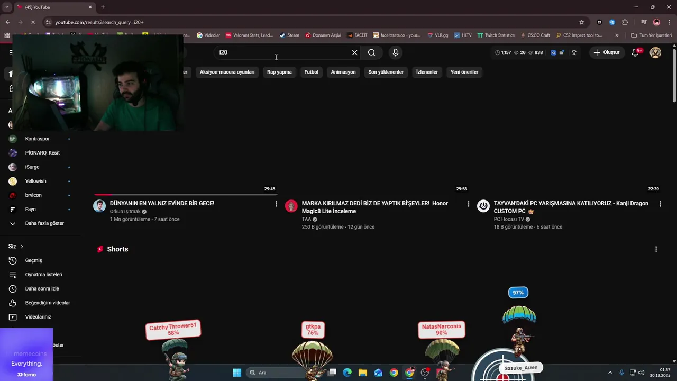
Task: Click the trophy icon in extension bar
Action: pos(574,52)
